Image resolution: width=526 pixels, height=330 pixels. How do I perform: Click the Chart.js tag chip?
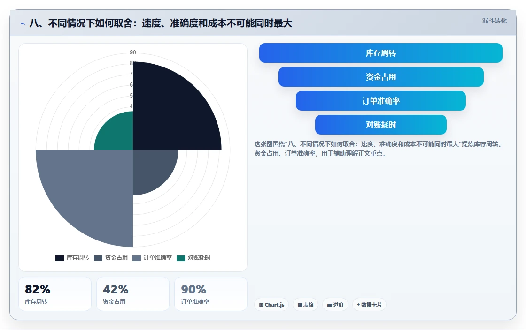click(271, 305)
